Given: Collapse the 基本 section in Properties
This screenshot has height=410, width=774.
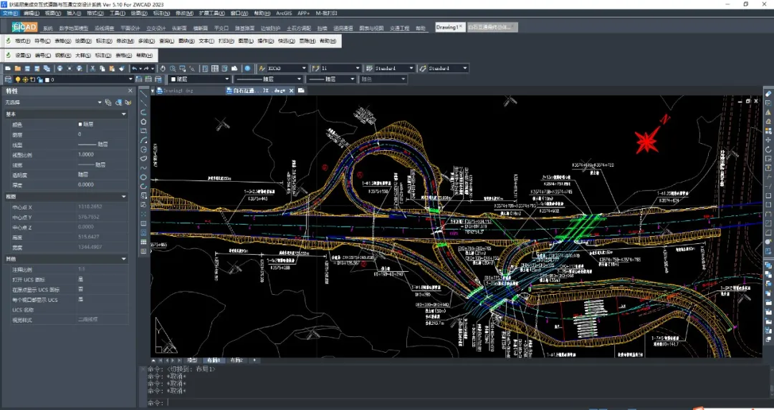Looking at the screenshot, I should (x=123, y=114).
